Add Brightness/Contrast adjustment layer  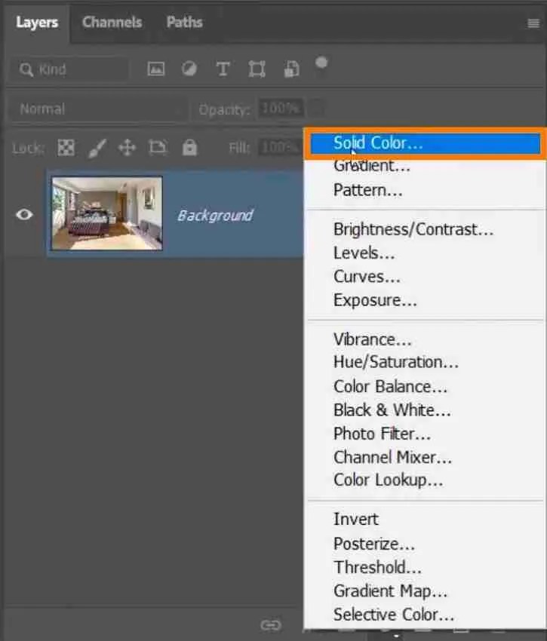pyautogui.click(x=425, y=229)
